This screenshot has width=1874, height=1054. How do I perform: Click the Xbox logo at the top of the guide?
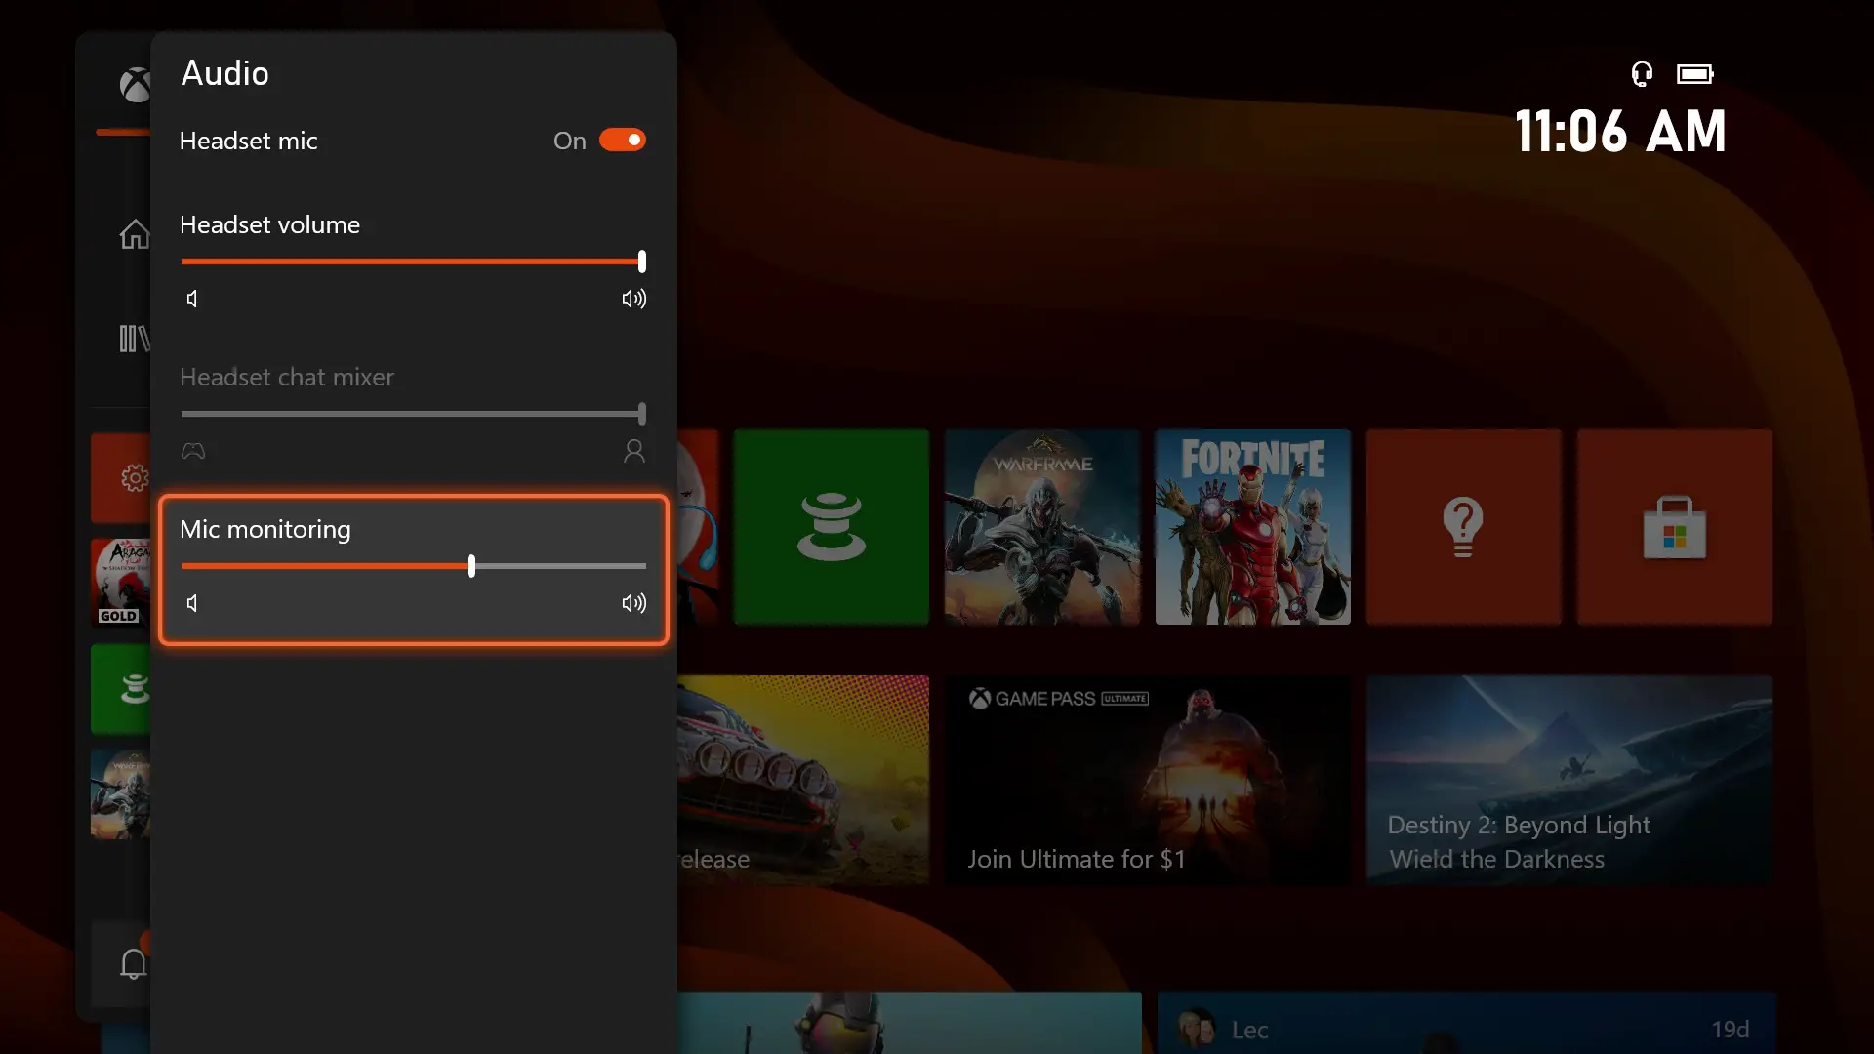click(x=135, y=85)
